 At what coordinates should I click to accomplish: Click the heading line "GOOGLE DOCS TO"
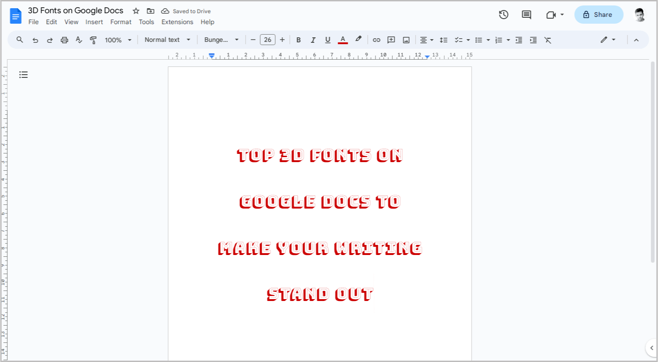(x=320, y=202)
